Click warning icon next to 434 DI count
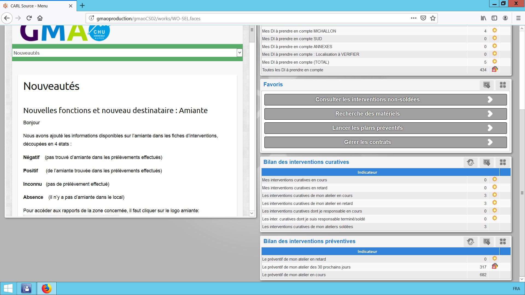 click(494, 69)
